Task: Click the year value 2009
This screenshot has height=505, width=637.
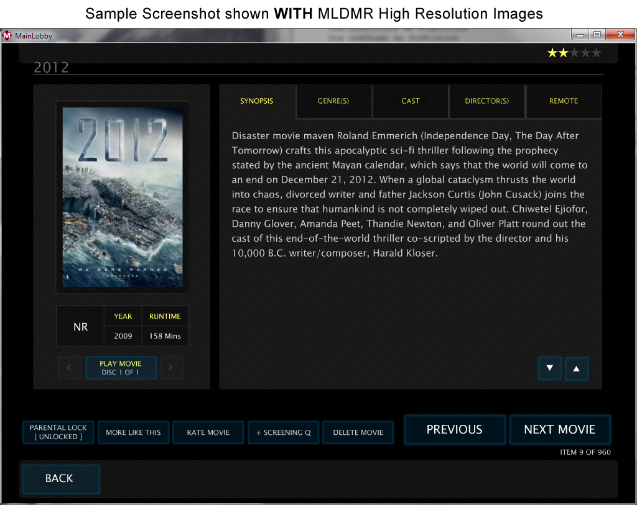Action: (123, 336)
